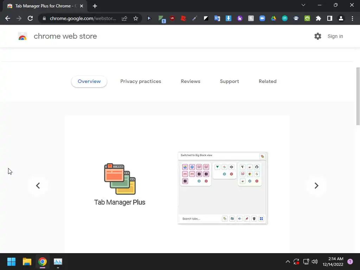360x270 pixels.
Task: Open the tab search dropdown arrow
Action: point(303,5)
